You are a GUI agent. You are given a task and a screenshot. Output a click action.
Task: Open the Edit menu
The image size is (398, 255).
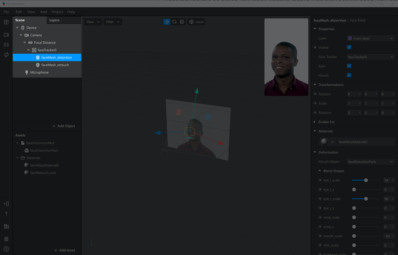(x=19, y=12)
